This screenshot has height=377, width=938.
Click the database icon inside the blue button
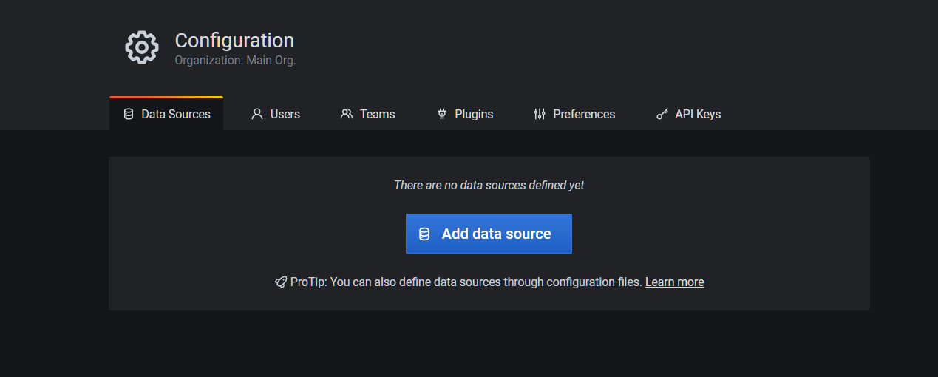pyautogui.click(x=424, y=234)
